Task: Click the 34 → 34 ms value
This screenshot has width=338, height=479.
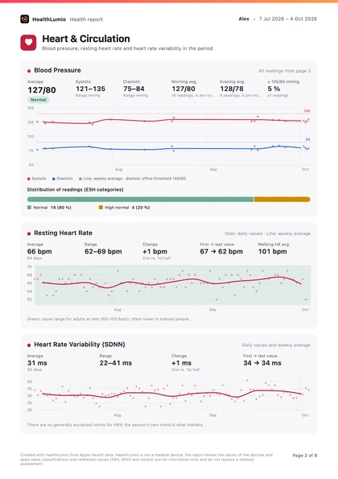Action: (x=262, y=363)
